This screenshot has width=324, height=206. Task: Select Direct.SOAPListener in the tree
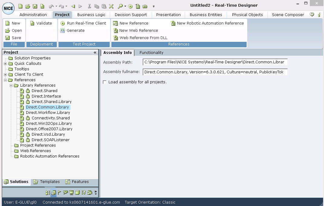coord(50,140)
